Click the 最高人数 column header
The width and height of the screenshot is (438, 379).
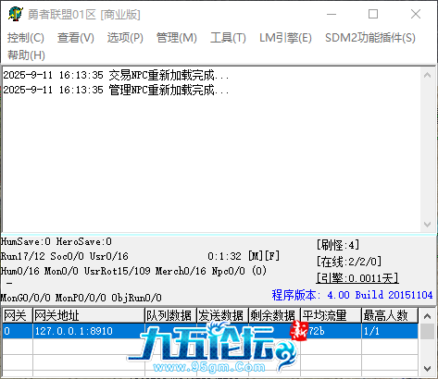coord(390,315)
